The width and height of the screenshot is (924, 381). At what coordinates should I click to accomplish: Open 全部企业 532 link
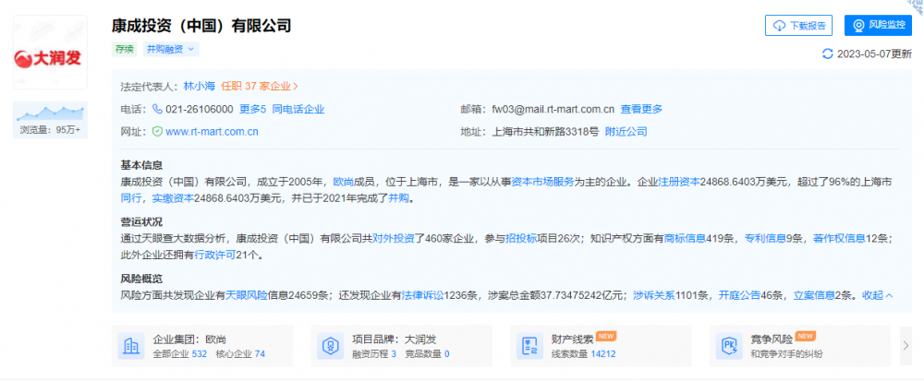[180, 354]
